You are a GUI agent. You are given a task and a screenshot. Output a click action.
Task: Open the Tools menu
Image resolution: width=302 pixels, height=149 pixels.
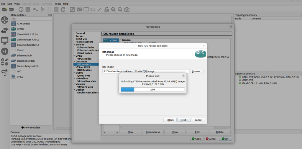pos(58,4)
